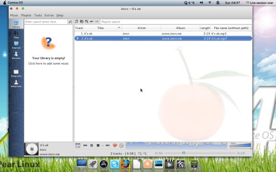Click the clock showing Sun 04:37

tap(232, 3)
